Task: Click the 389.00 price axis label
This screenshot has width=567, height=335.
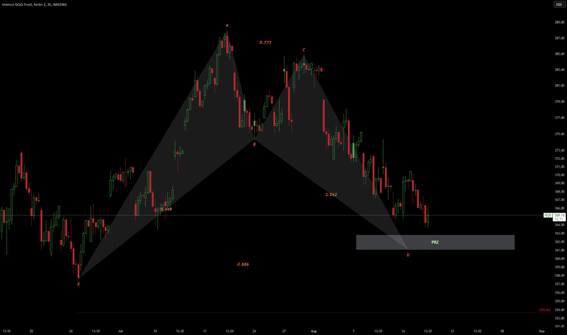Action: pyautogui.click(x=560, y=22)
